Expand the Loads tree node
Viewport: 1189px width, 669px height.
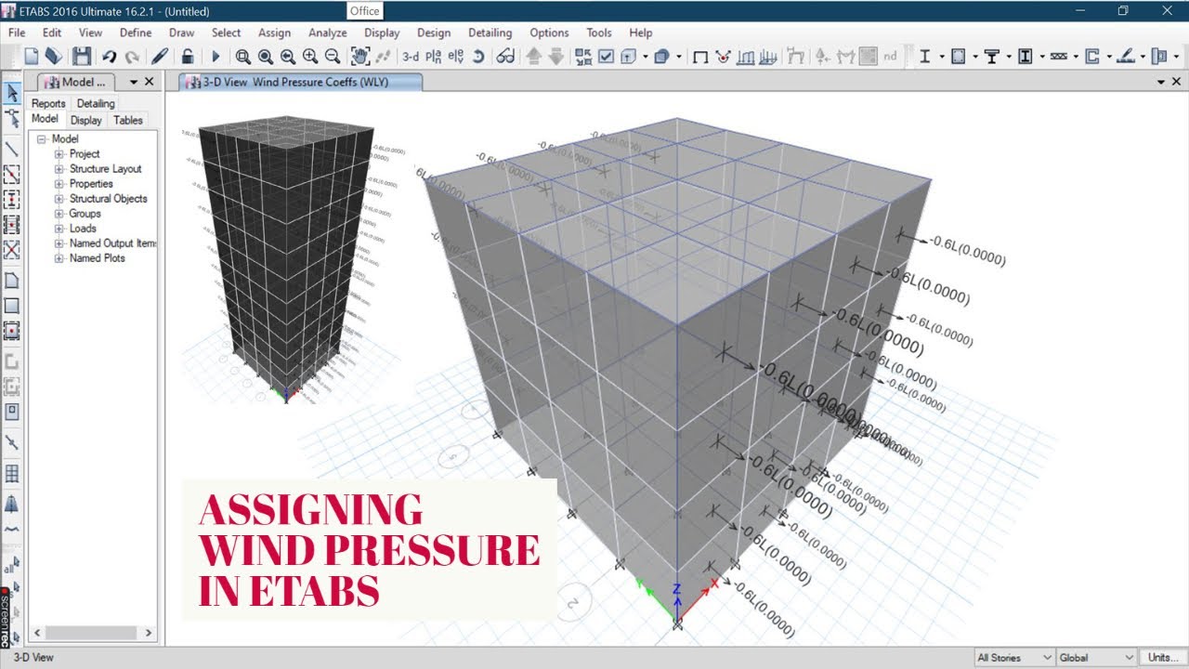(x=59, y=229)
